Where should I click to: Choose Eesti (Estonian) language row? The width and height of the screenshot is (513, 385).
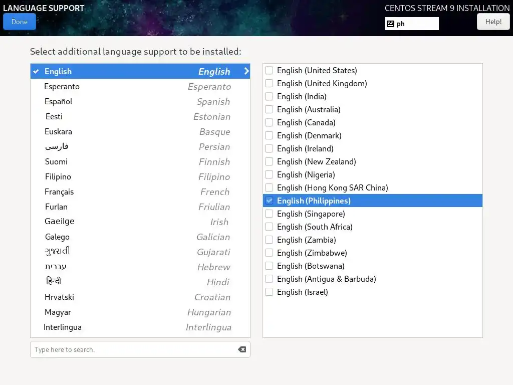(x=140, y=116)
